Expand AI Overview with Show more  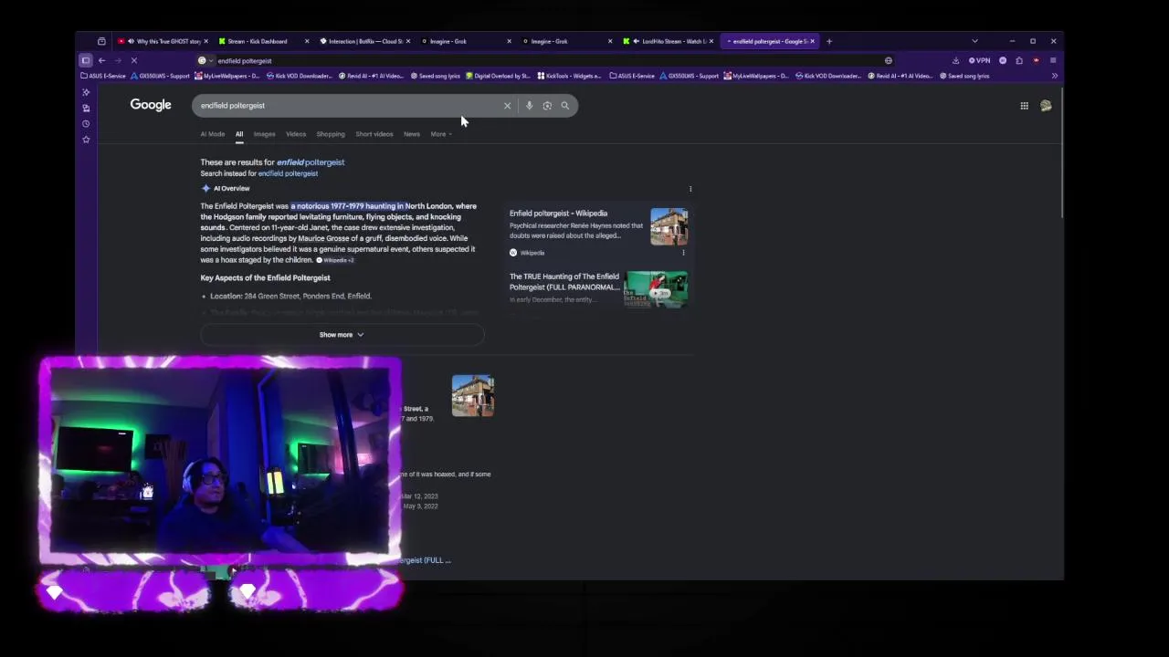(x=342, y=335)
